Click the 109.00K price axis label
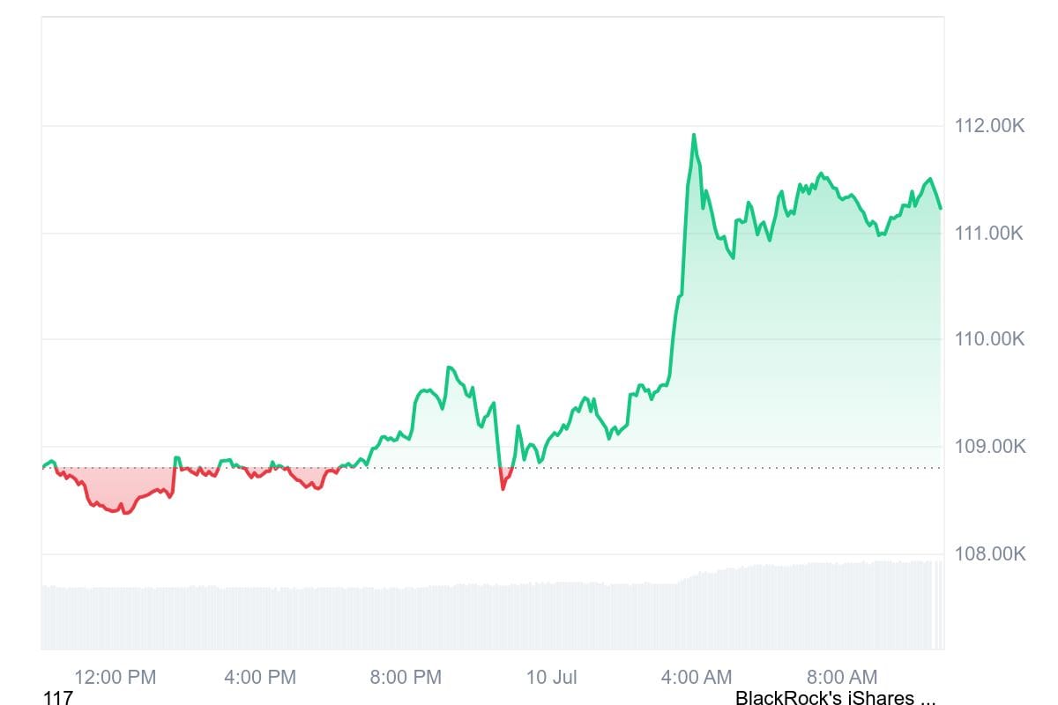 coord(989,447)
